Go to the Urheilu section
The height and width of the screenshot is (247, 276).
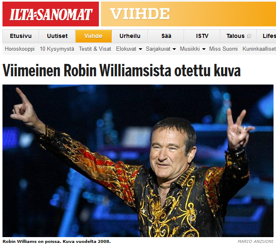[x=130, y=36]
